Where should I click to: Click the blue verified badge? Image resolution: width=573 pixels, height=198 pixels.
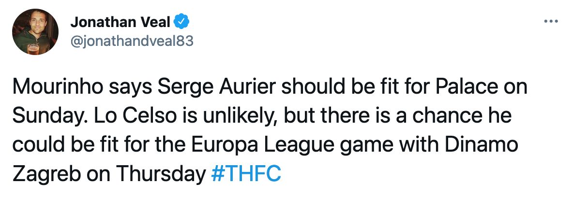[x=183, y=22]
